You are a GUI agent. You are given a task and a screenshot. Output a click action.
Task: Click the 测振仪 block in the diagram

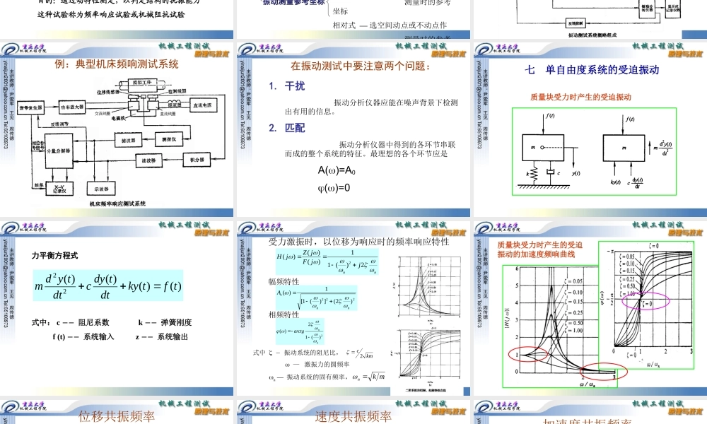click(169, 139)
